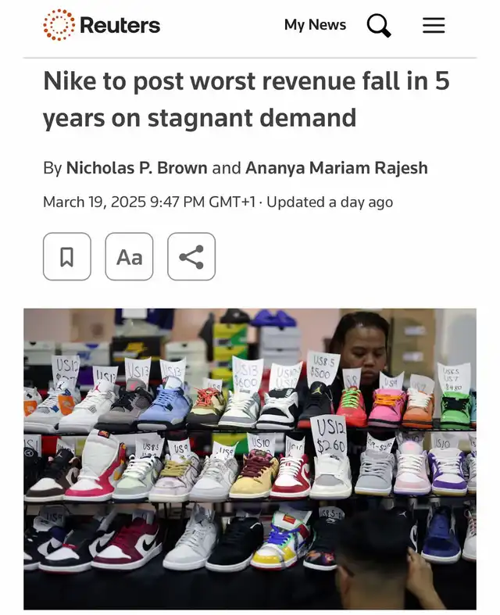Image resolution: width=500 pixels, height=615 pixels.
Task: Bookmark this article with the save icon
Action: point(67,256)
